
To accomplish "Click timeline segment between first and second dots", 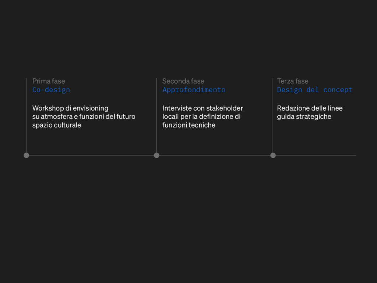I will pyautogui.click(x=91, y=155).
